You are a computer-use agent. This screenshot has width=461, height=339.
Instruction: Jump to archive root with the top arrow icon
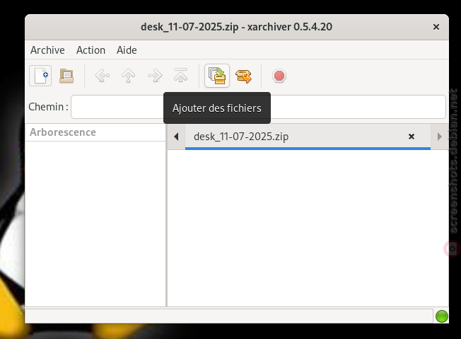coord(180,76)
